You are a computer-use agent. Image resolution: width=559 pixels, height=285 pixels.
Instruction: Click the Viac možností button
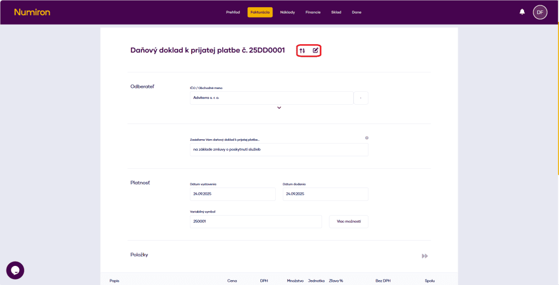coord(348,222)
